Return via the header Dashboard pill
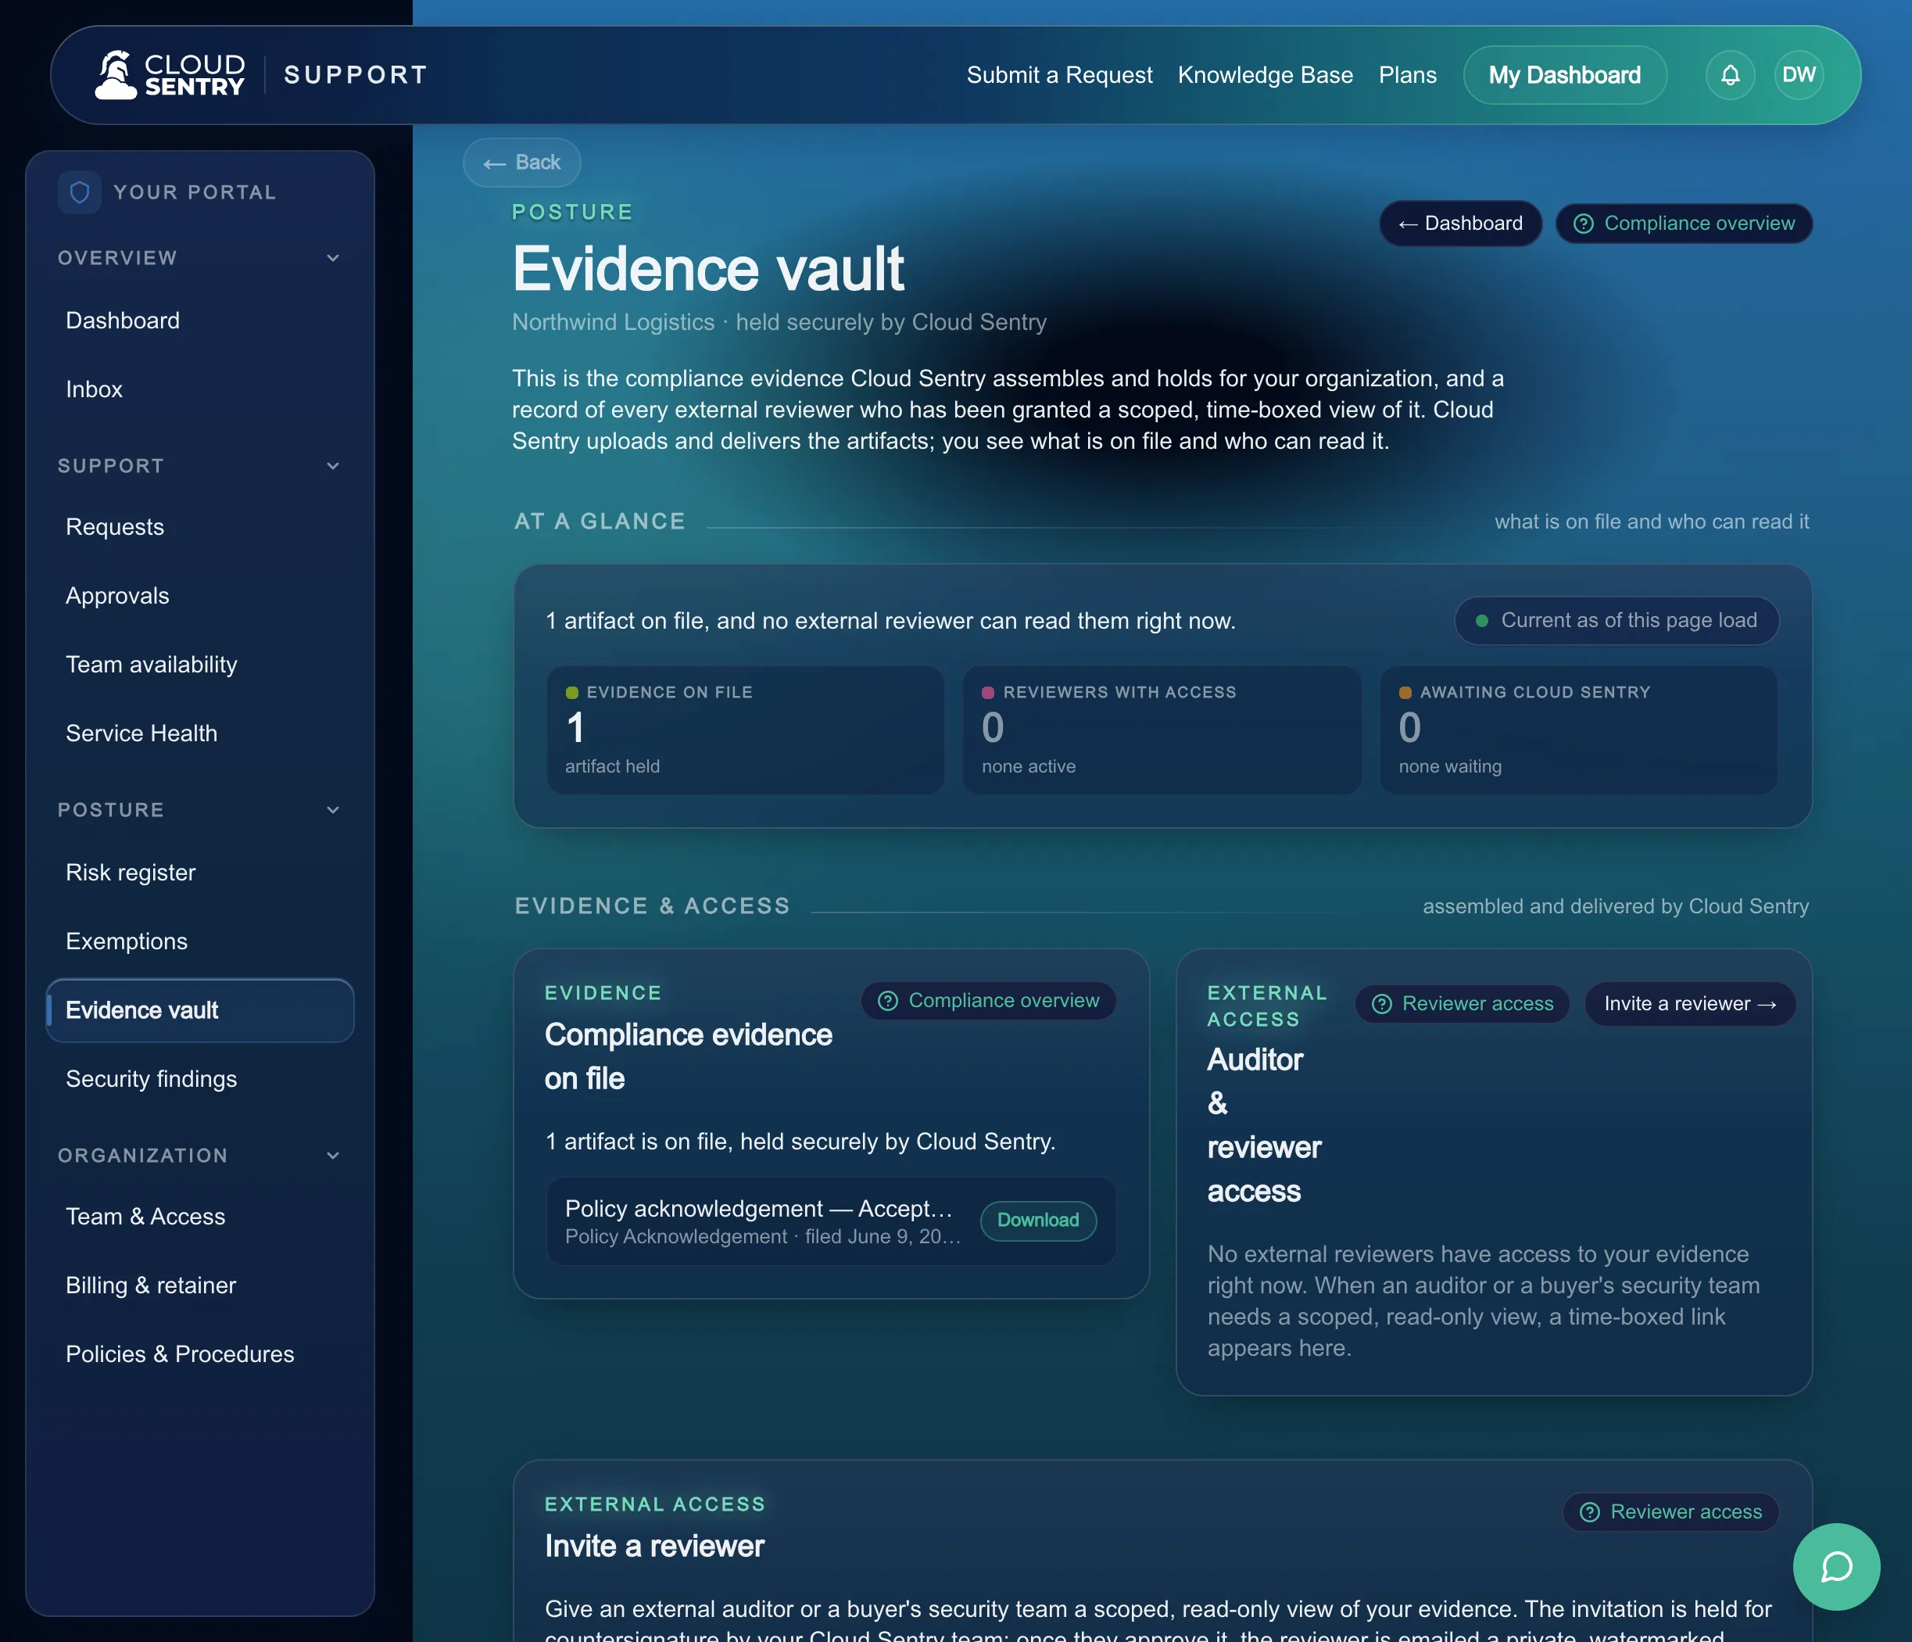The width and height of the screenshot is (1912, 1642). pos(1460,224)
